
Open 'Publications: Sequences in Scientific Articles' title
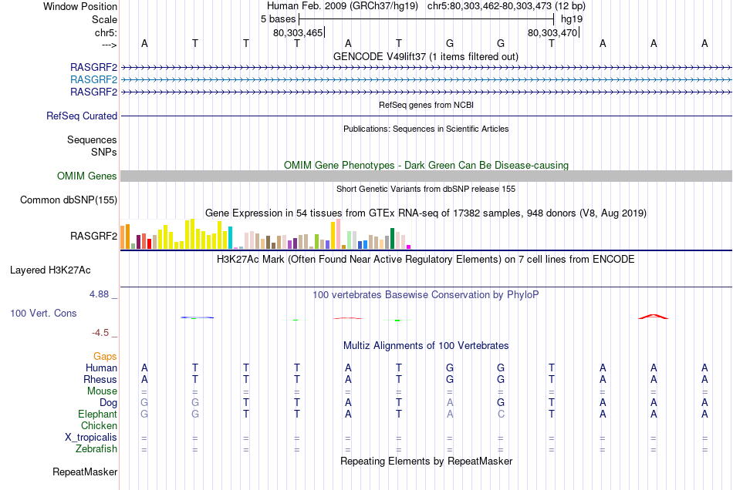coord(426,129)
